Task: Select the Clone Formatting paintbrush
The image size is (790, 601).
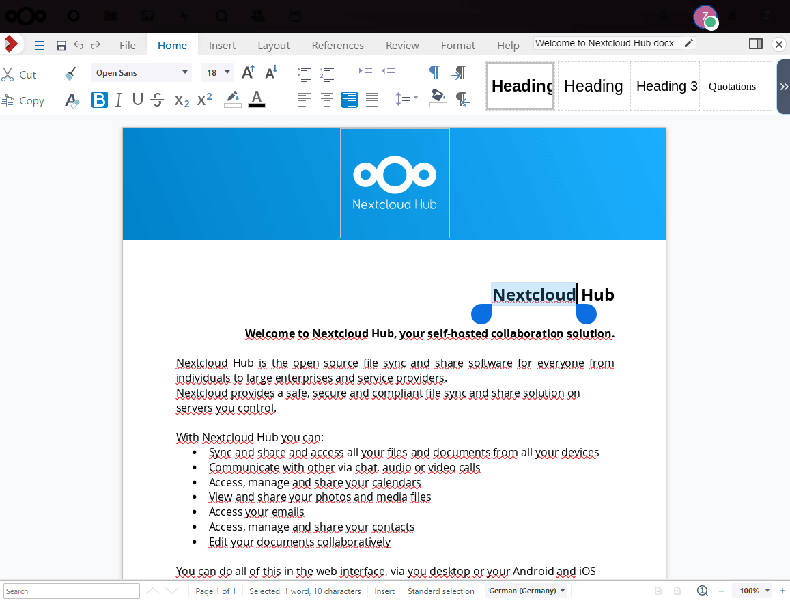Action: tap(71, 74)
